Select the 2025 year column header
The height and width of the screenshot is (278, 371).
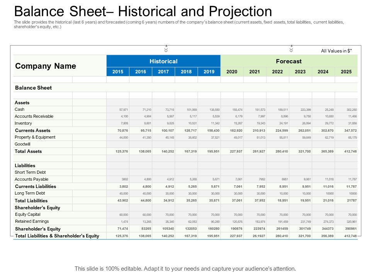coord(346,72)
